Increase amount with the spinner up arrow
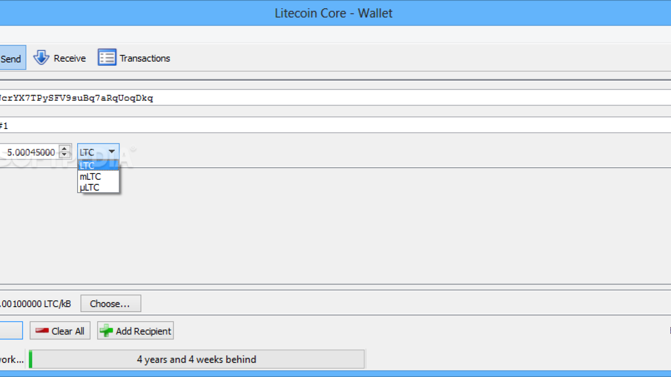This screenshot has width=671, height=377. tap(65, 148)
